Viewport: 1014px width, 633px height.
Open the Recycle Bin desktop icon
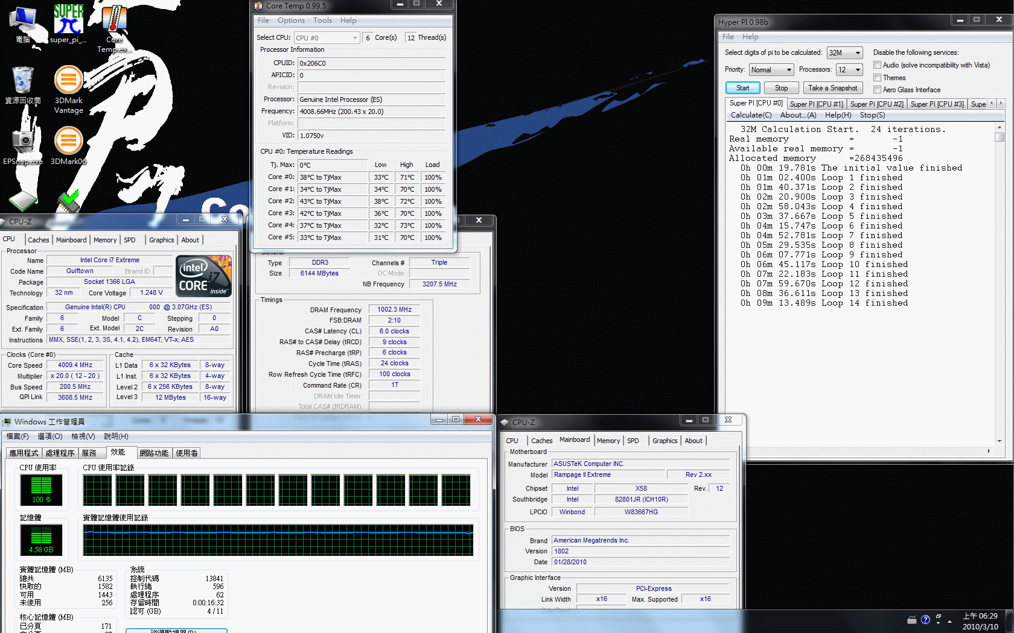(23, 85)
